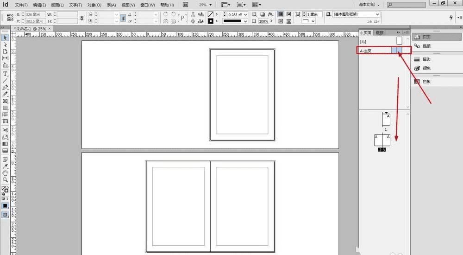Click the quick apply lightning icon
The width and height of the screenshot is (463, 255).
point(451,18)
